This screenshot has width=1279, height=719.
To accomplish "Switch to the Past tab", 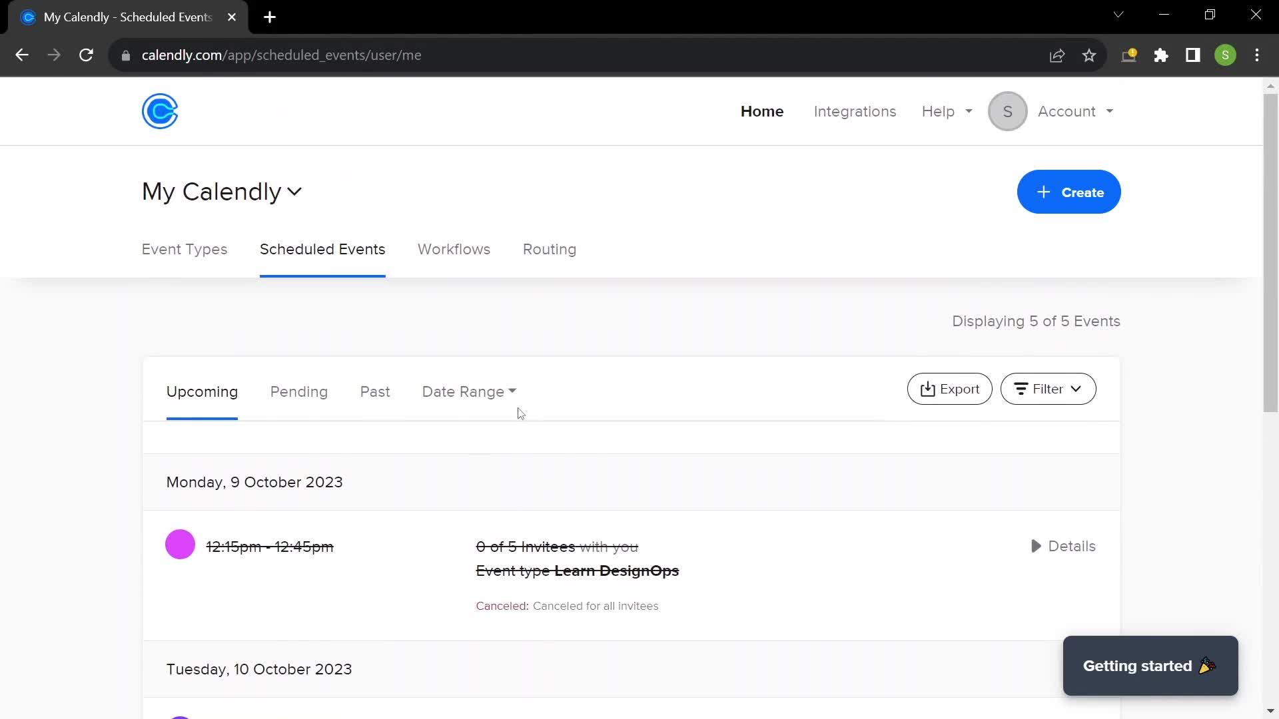I will 375,391.
